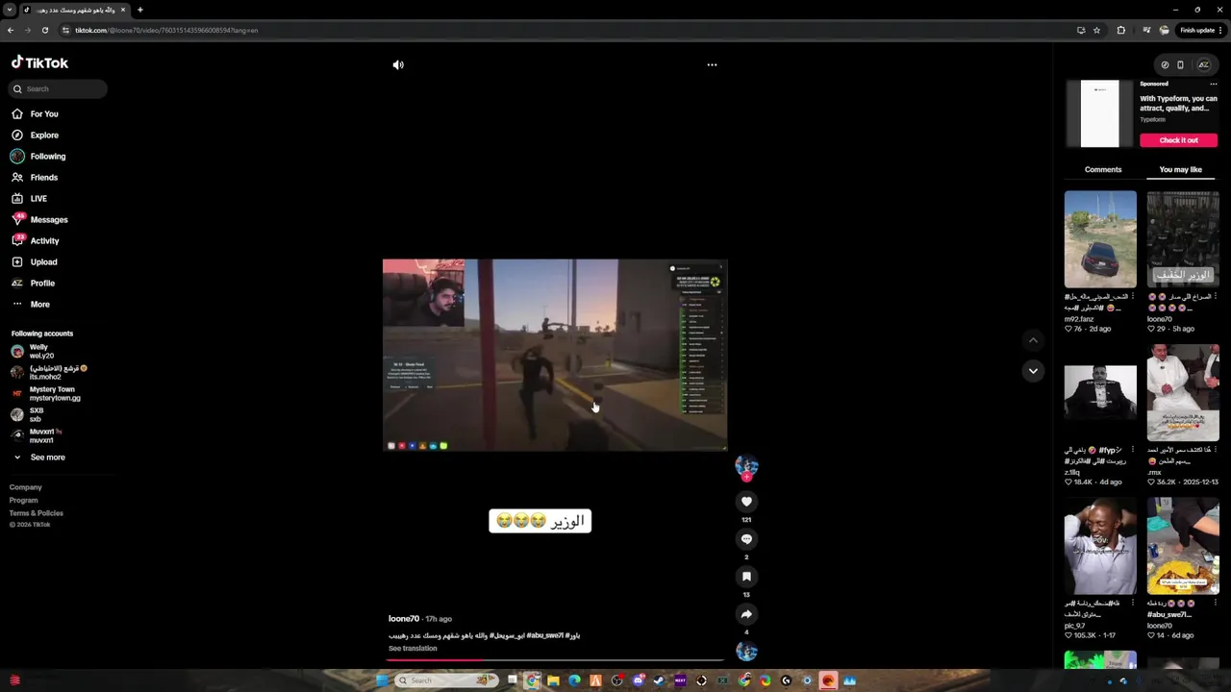The height and width of the screenshot is (692, 1231).
Task: Open the Chrome extensions puzzle icon
Action: pos(1120,30)
